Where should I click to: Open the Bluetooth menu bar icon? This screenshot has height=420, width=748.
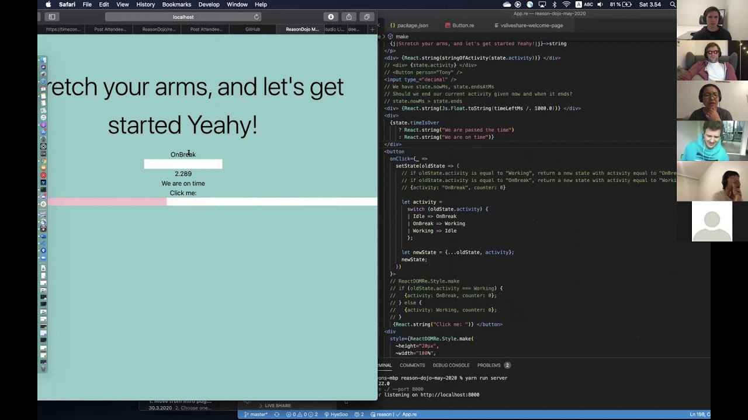(554, 4)
